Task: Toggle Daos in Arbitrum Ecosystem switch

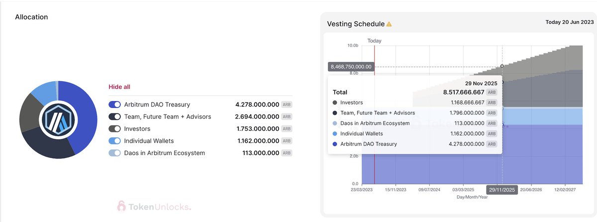Action: [x=115, y=153]
